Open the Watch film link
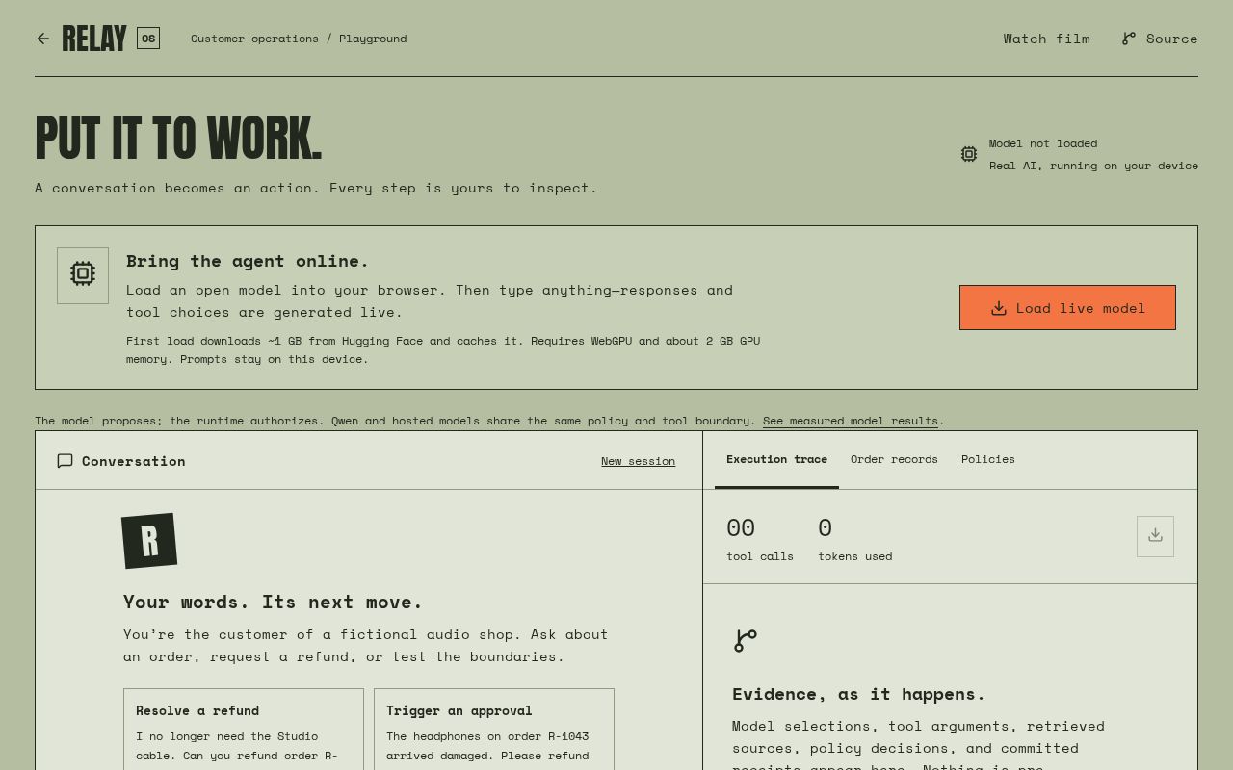This screenshot has height=770, width=1233. [x=1046, y=38]
